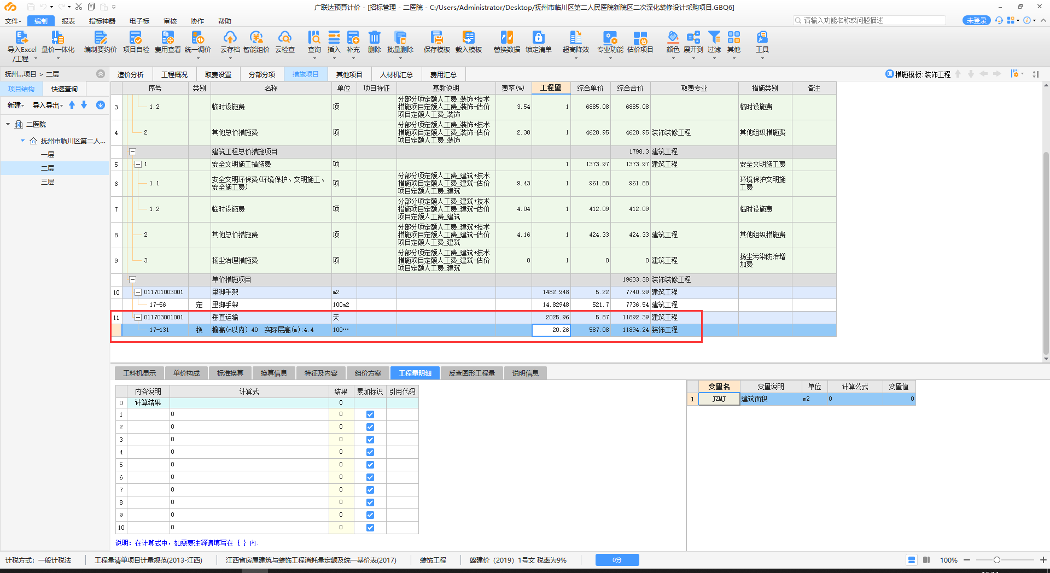
Task: Open the 新建 dropdown
Action: click(15, 106)
